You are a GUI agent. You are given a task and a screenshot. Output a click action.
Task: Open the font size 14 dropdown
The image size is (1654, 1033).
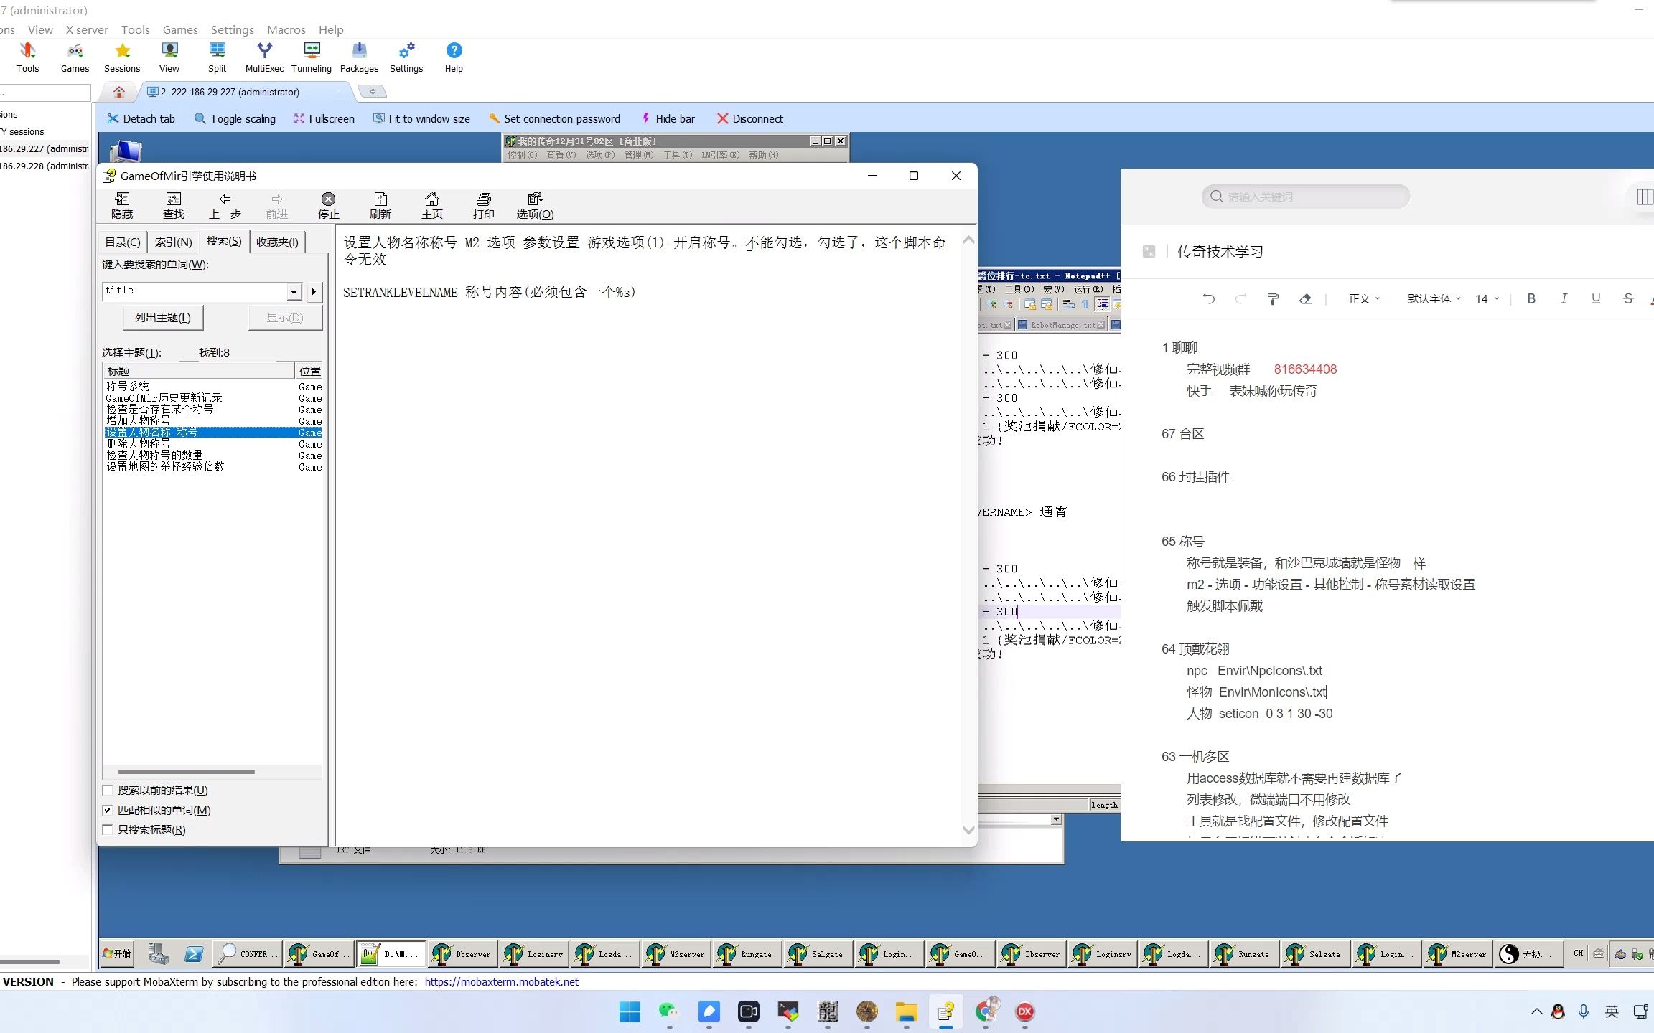click(x=1487, y=298)
